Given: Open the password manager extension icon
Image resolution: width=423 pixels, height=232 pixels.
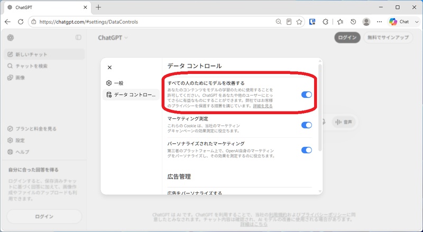Looking at the screenshot, I should [x=312, y=22].
